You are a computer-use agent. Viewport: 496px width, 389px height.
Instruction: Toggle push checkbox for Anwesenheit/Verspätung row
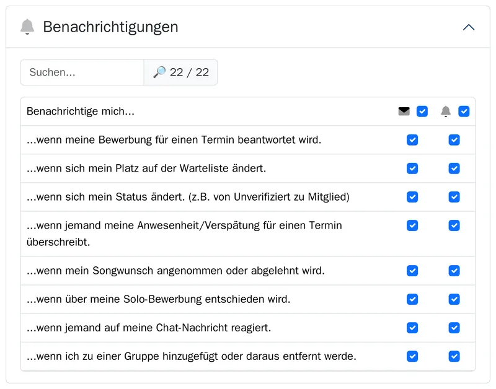coord(454,225)
